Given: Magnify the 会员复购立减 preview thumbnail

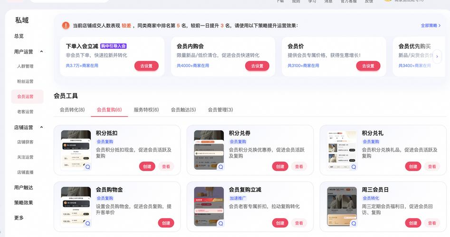Looking at the screenshot, I should (x=220, y=223).
